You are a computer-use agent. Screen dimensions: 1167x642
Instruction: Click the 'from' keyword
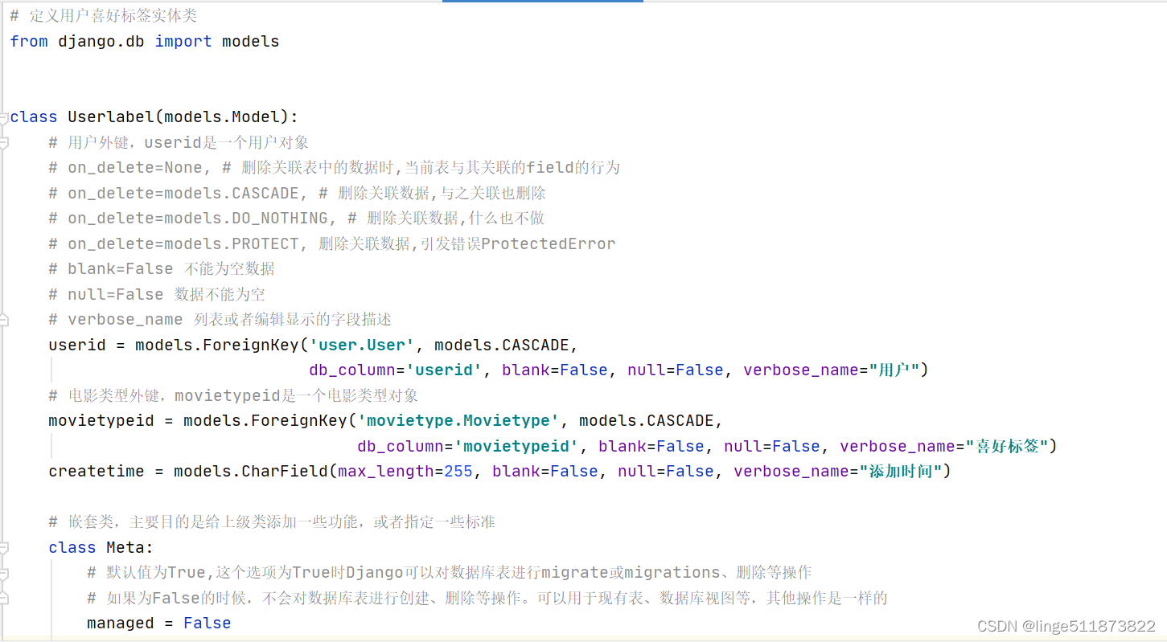pos(29,41)
